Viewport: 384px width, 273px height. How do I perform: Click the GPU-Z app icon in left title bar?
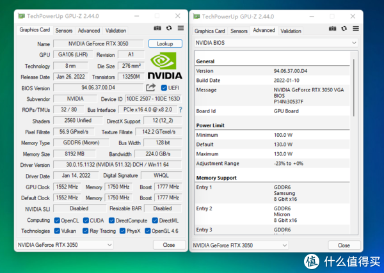22,16
